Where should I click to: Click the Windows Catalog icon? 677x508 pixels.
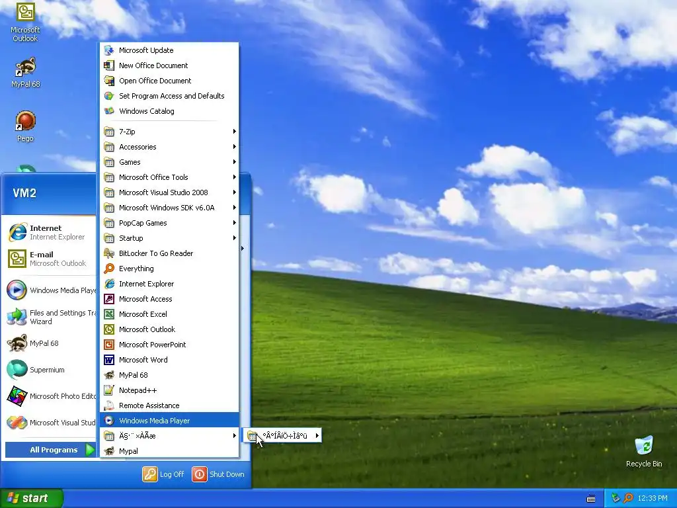(x=109, y=111)
